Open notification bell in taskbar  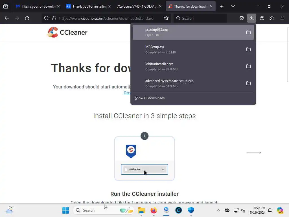[270, 210]
